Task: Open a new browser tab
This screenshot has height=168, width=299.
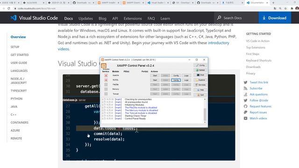Action: point(273,3)
